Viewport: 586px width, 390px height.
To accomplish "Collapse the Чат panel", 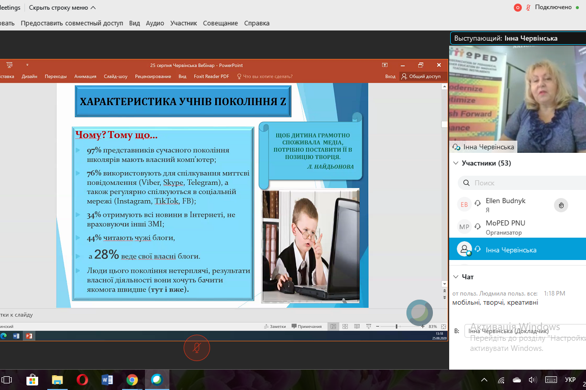I will (455, 277).
